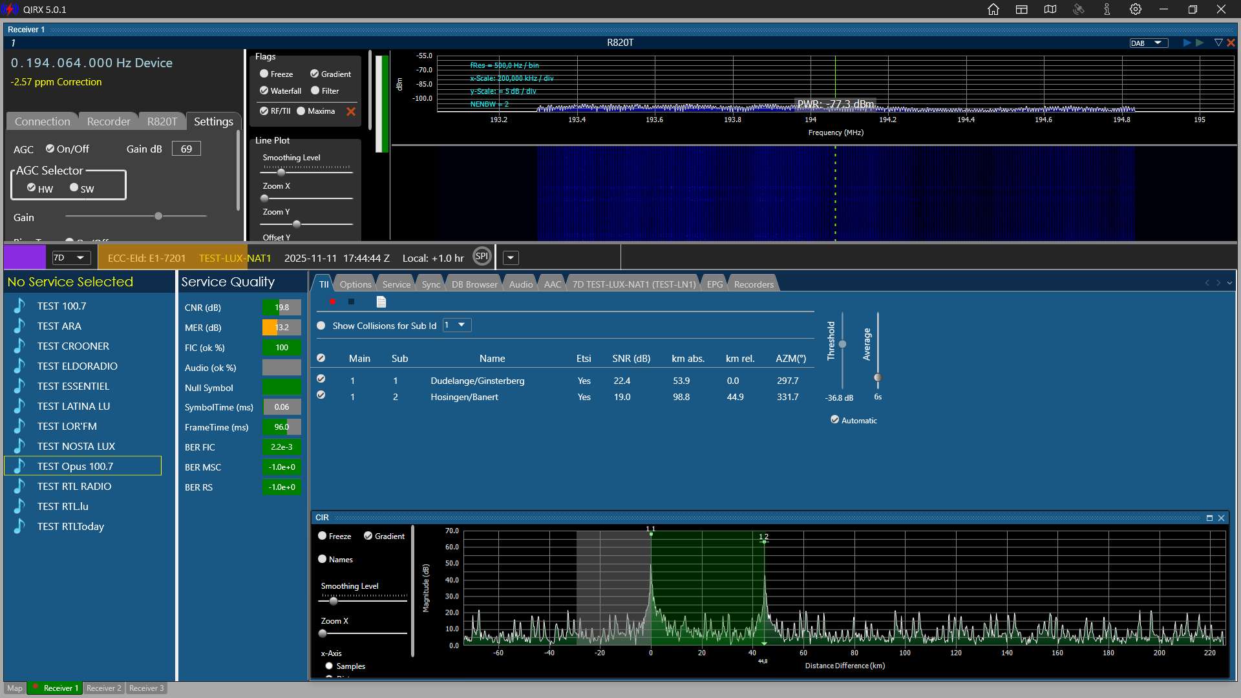This screenshot has height=698, width=1241.
Task: Click music note icon for TEST ARA
Action: click(19, 326)
